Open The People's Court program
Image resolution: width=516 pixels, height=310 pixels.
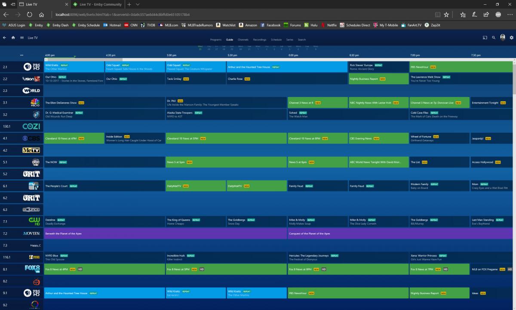pyautogui.click(x=104, y=186)
